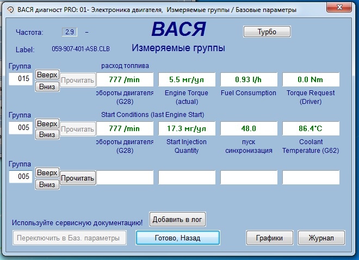Click Готово, Назад button

(x=178, y=238)
